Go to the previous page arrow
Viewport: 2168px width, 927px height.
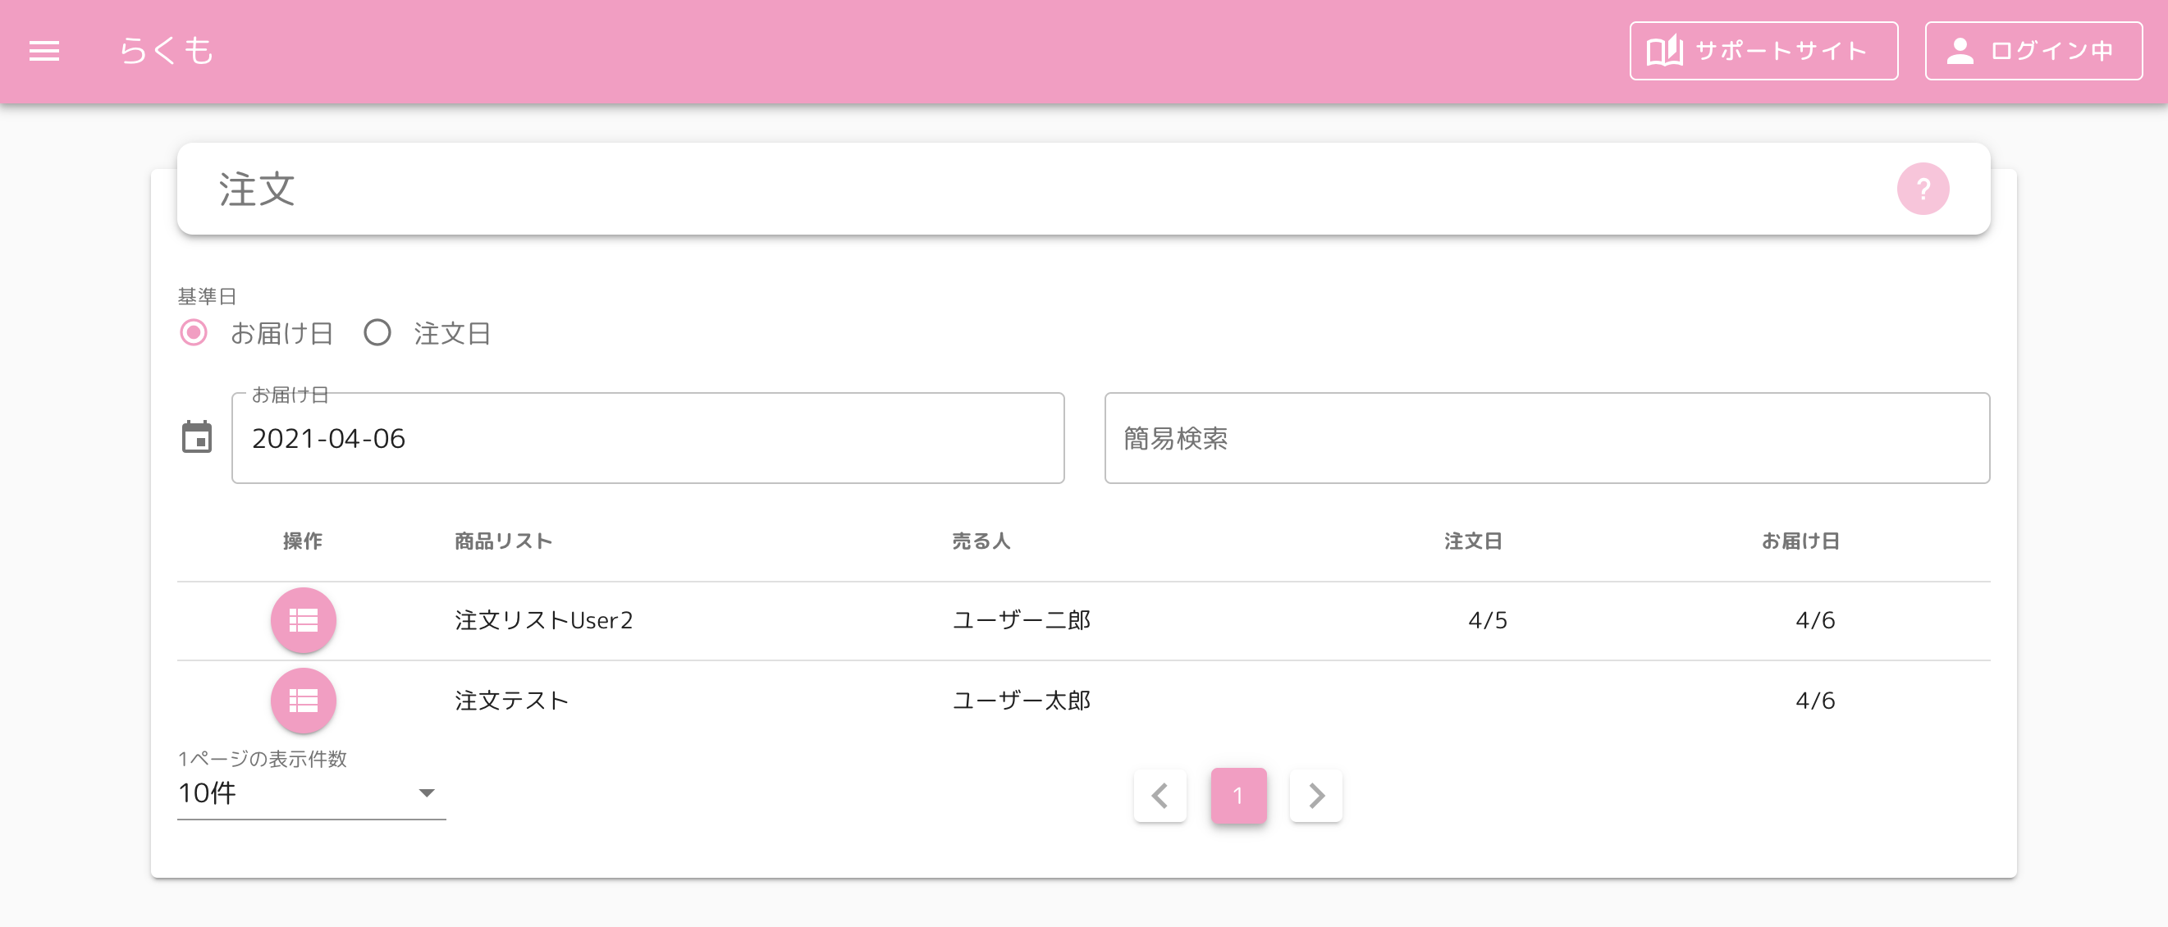[x=1159, y=795]
